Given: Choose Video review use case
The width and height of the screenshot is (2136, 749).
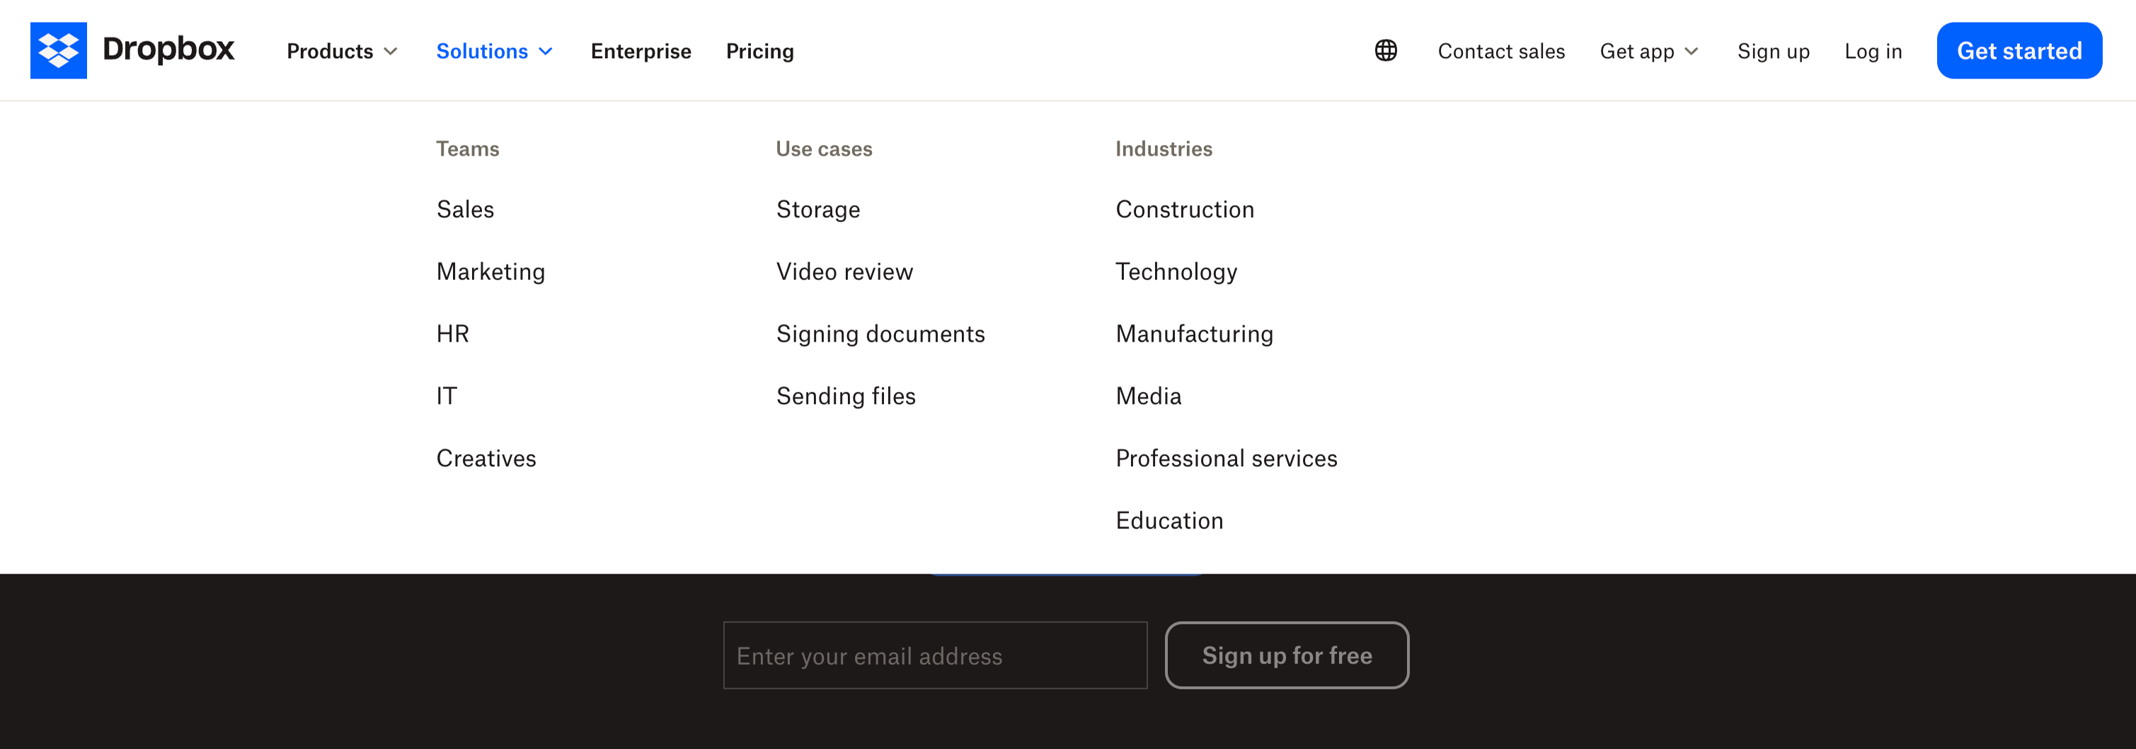Looking at the screenshot, I should [844, 272].
